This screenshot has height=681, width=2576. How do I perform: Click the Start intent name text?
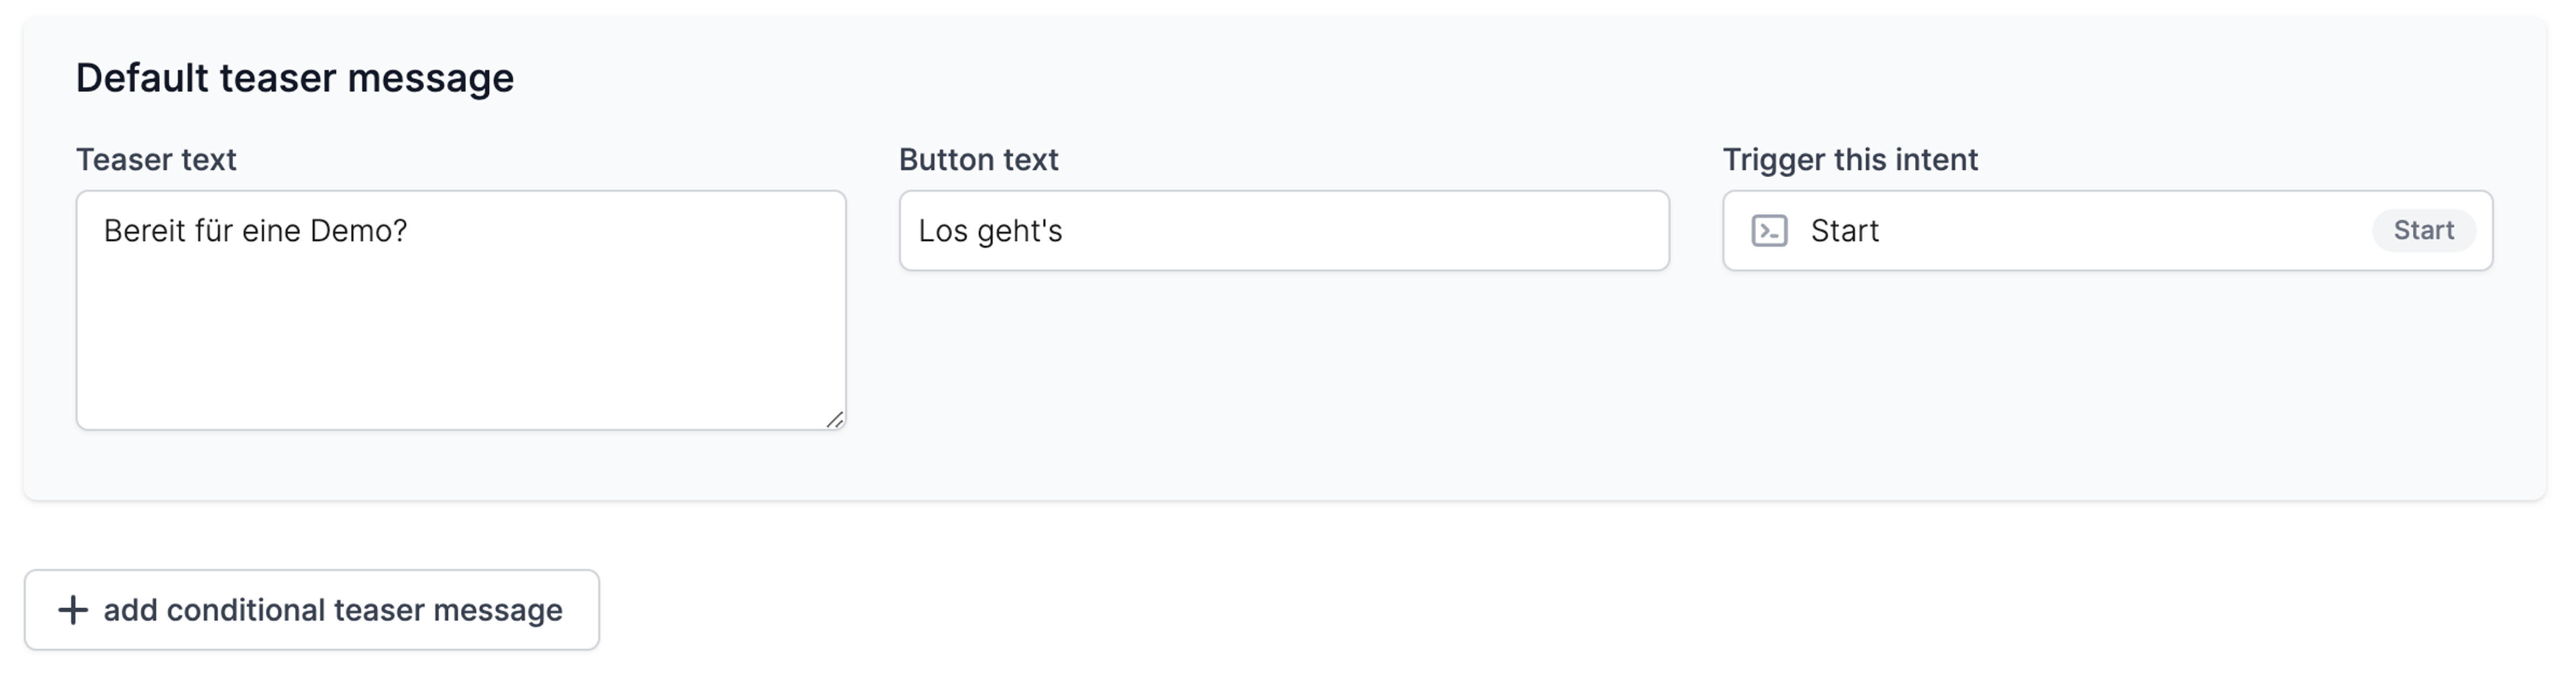point(1844,231)
